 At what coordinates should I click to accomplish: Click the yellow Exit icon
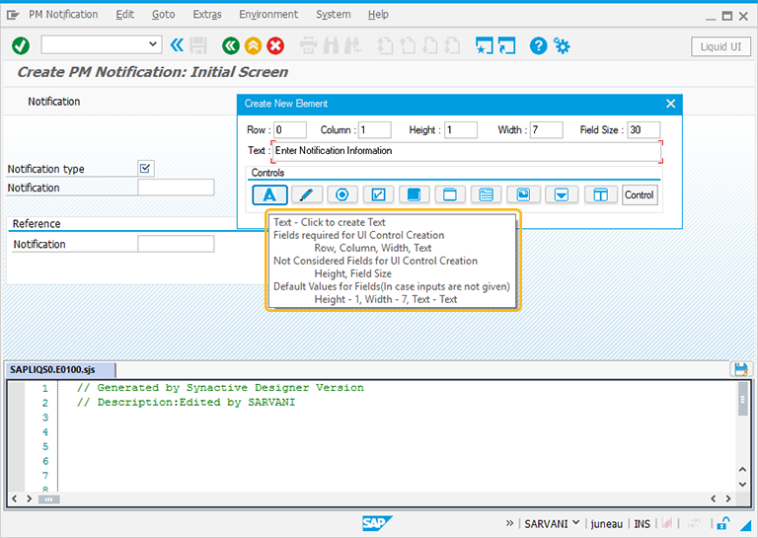(x=253, y=46)
